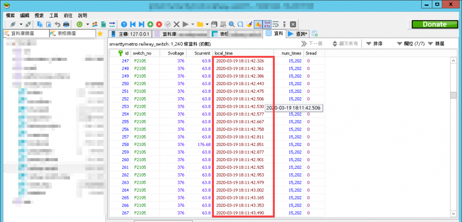Viewport: 462px width, 222px height.
Task: Expand the folder icon dropdown arrow
Action: coord(208,24)
